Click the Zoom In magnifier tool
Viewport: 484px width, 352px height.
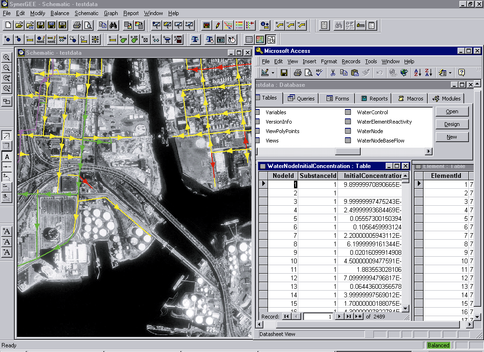(x=7, y=58)
